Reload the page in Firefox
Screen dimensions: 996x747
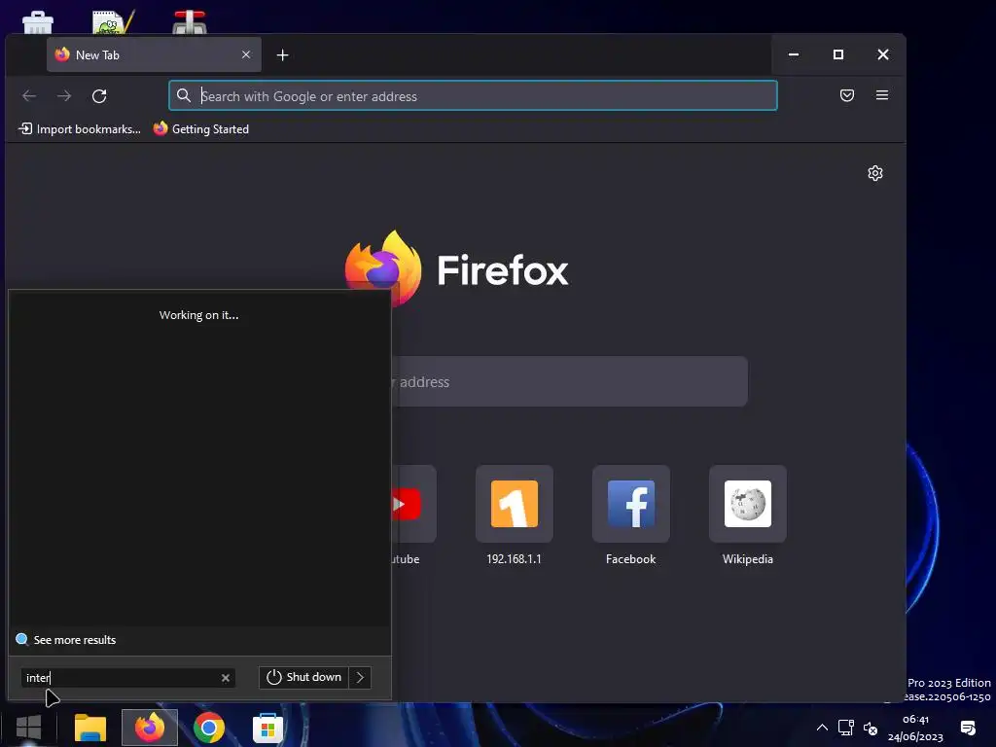(x=99, y=96)
